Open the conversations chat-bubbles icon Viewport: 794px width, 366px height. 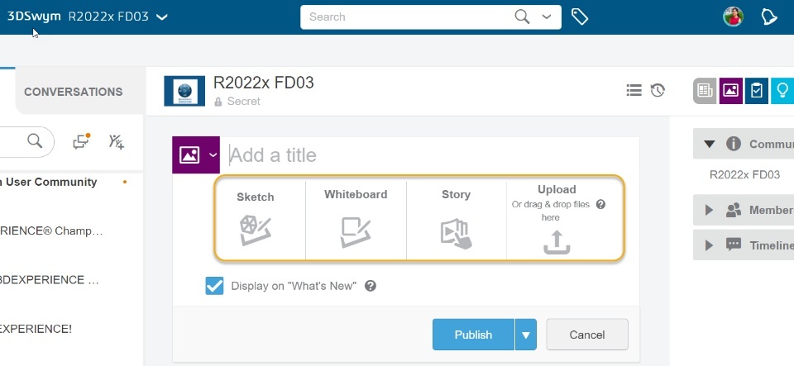(81, 141)
